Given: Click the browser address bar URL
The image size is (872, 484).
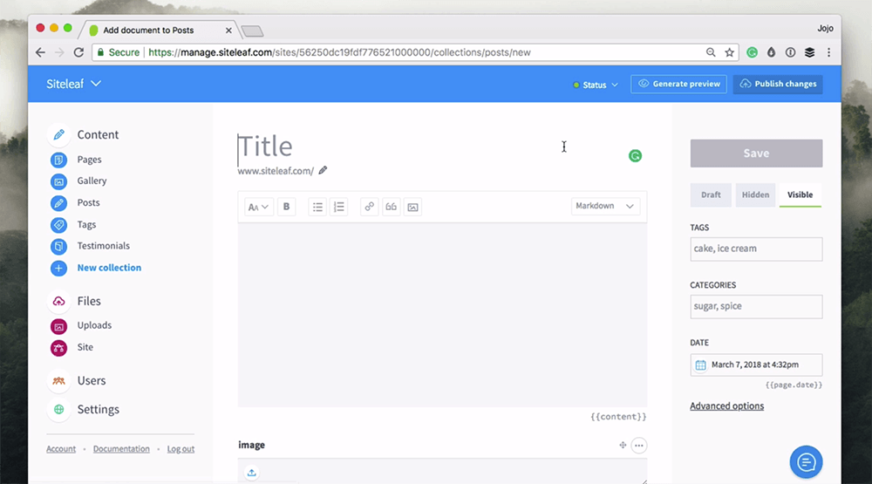Looking at the screenshot, I should pos(339,52).
